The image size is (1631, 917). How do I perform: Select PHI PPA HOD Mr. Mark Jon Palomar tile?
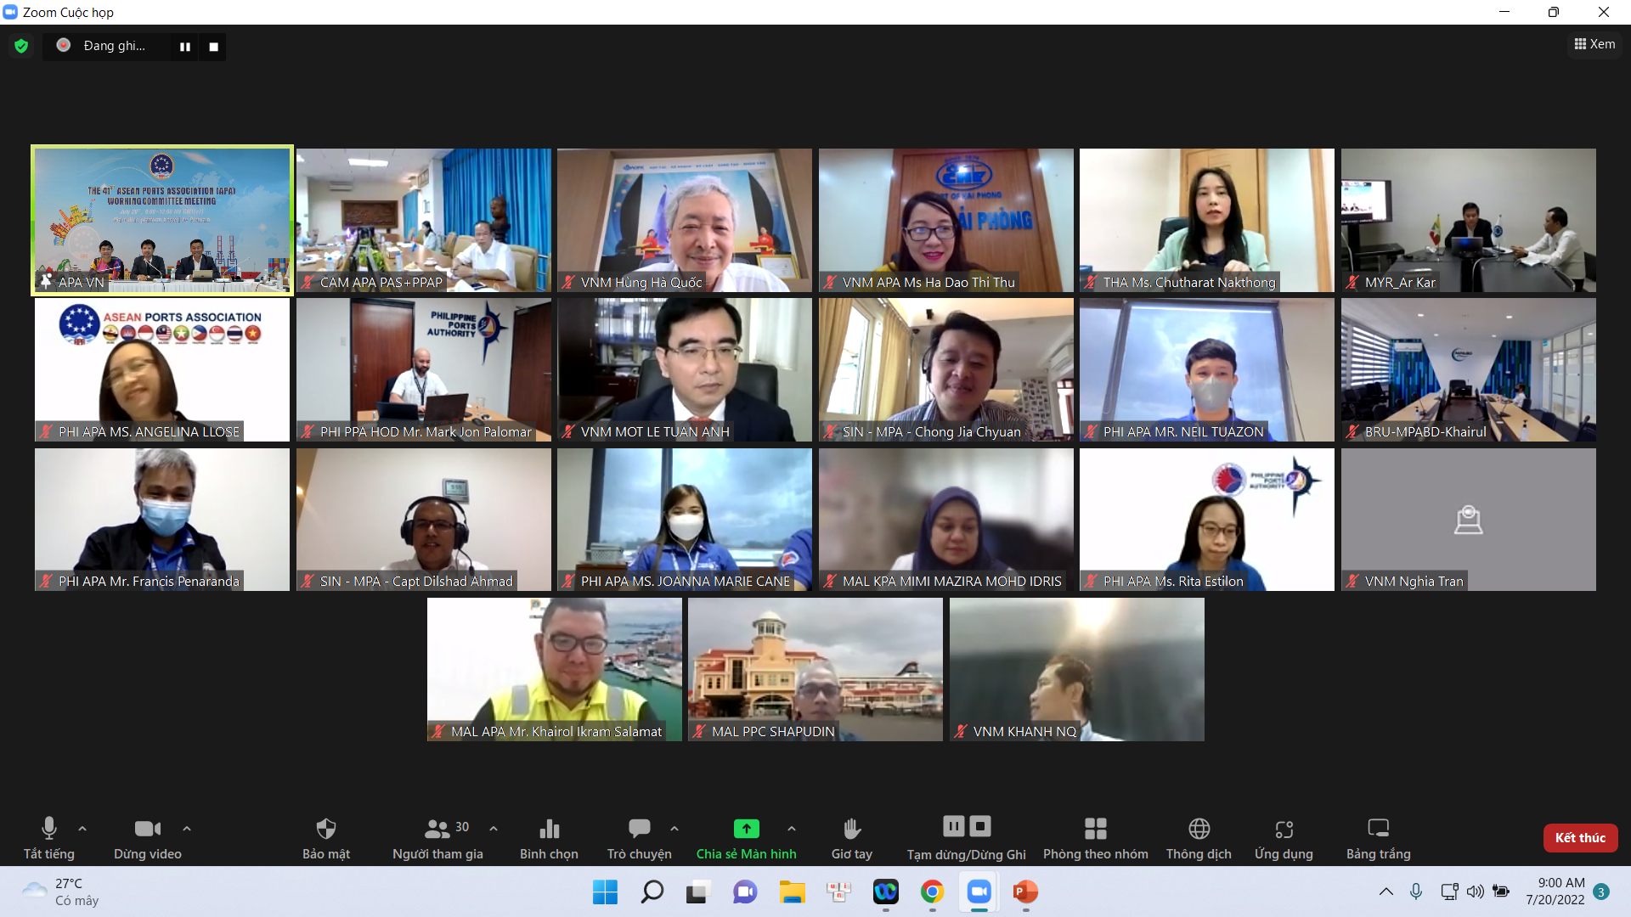424,369
